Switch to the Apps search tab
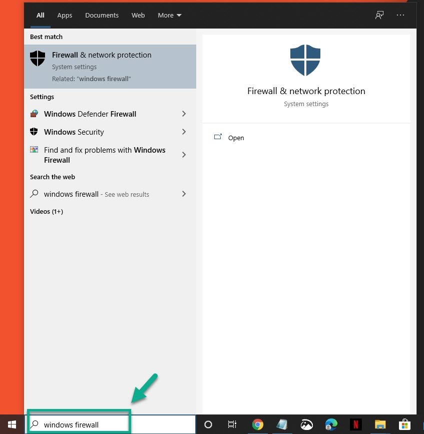 click(x=65, y=15)
